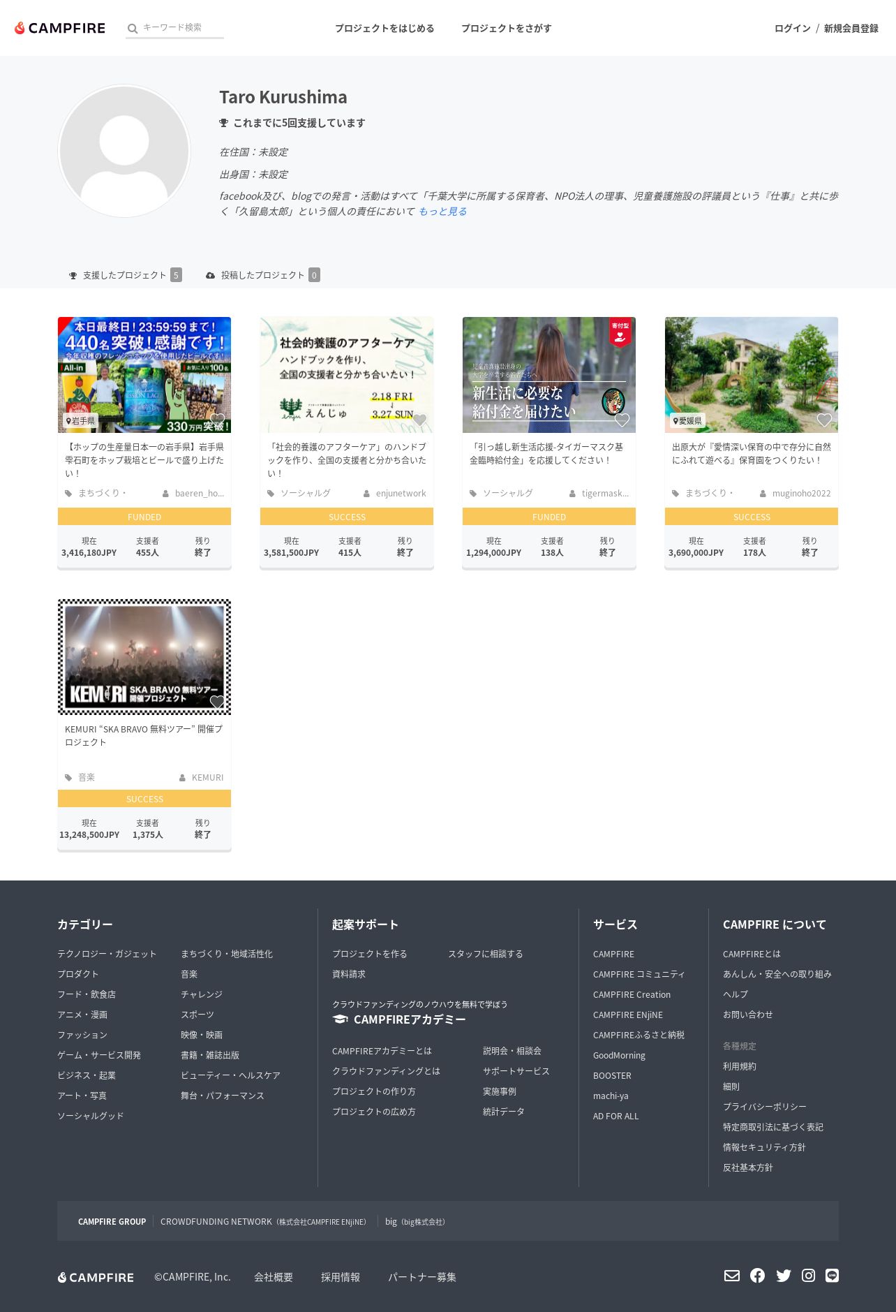Click user icon baeren_ho... owner

coord(165,494)
